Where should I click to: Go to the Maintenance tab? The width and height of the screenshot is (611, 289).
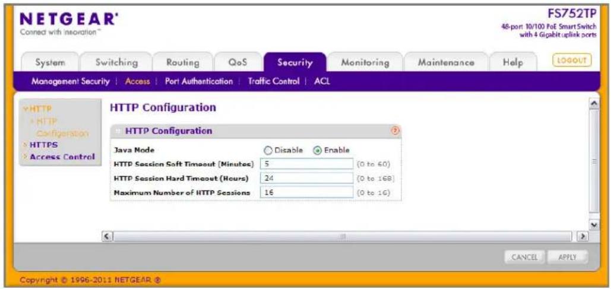446,62
